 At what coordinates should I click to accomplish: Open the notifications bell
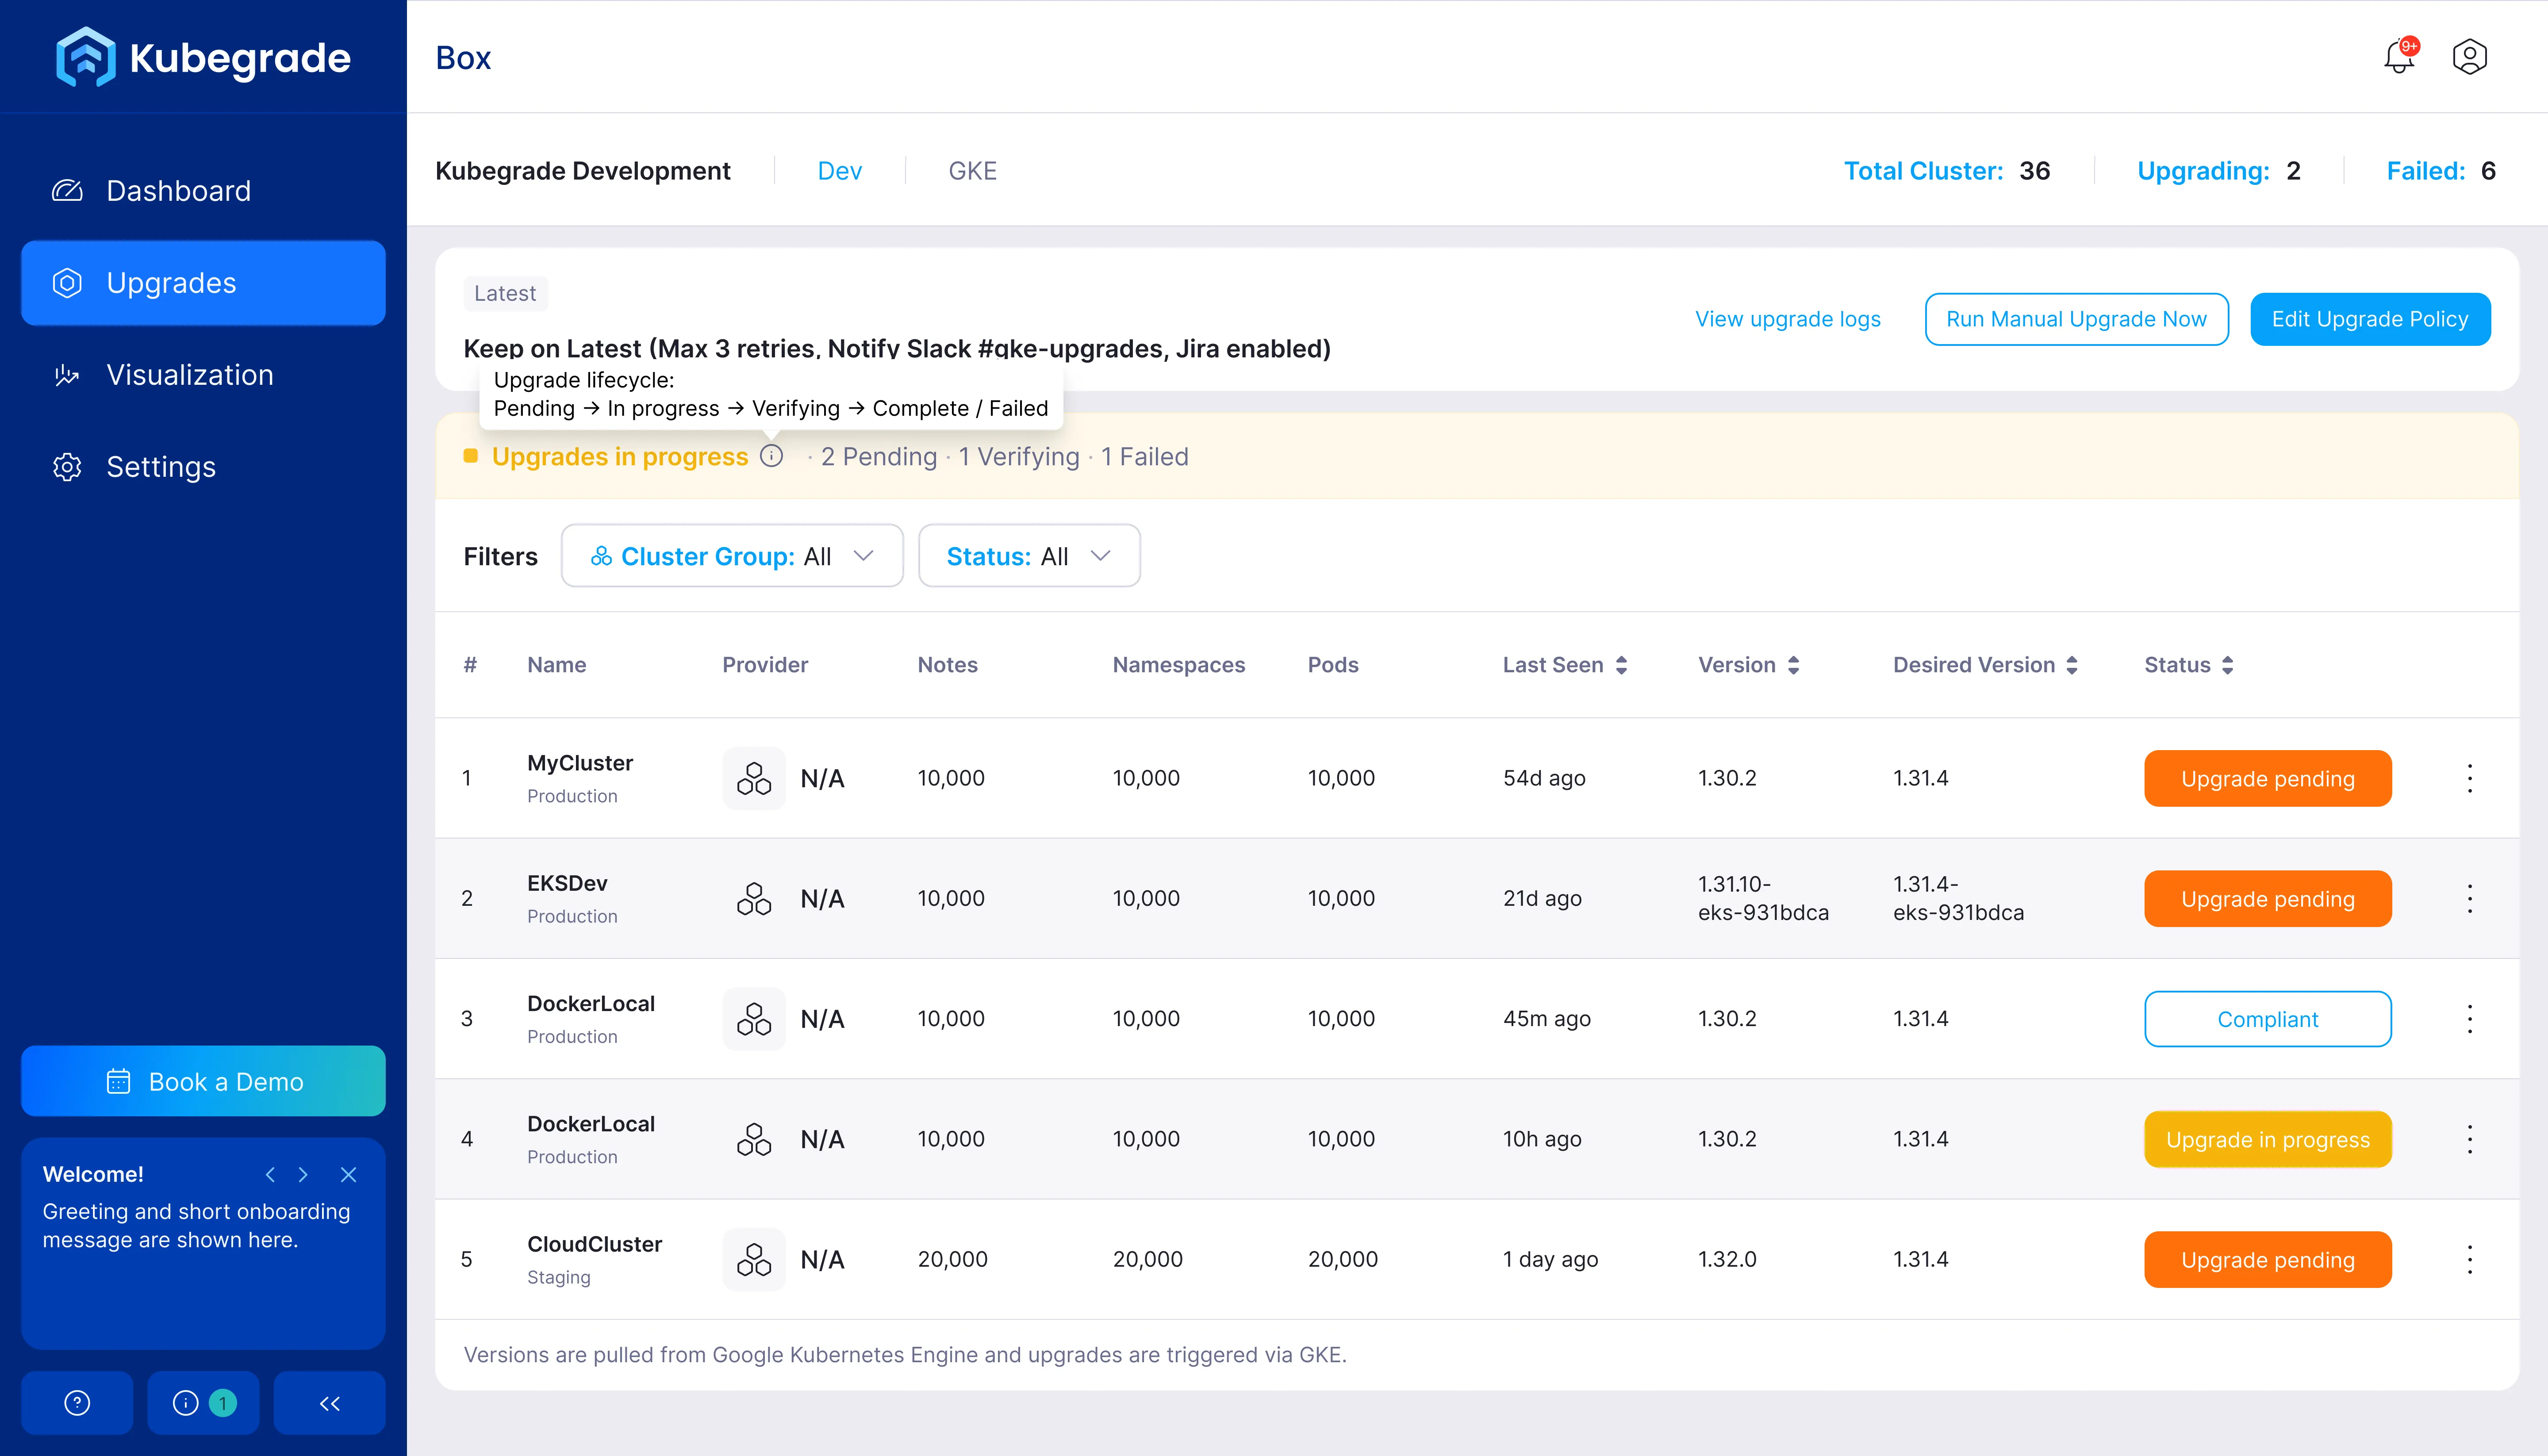(x=2399, y=57)
